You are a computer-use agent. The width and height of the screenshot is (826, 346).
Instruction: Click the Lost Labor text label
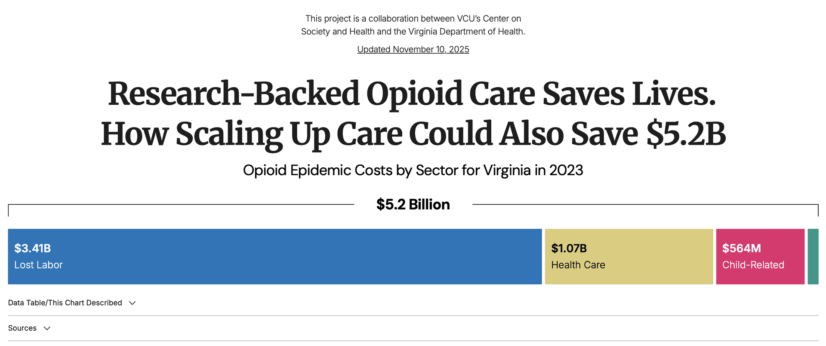38,265
